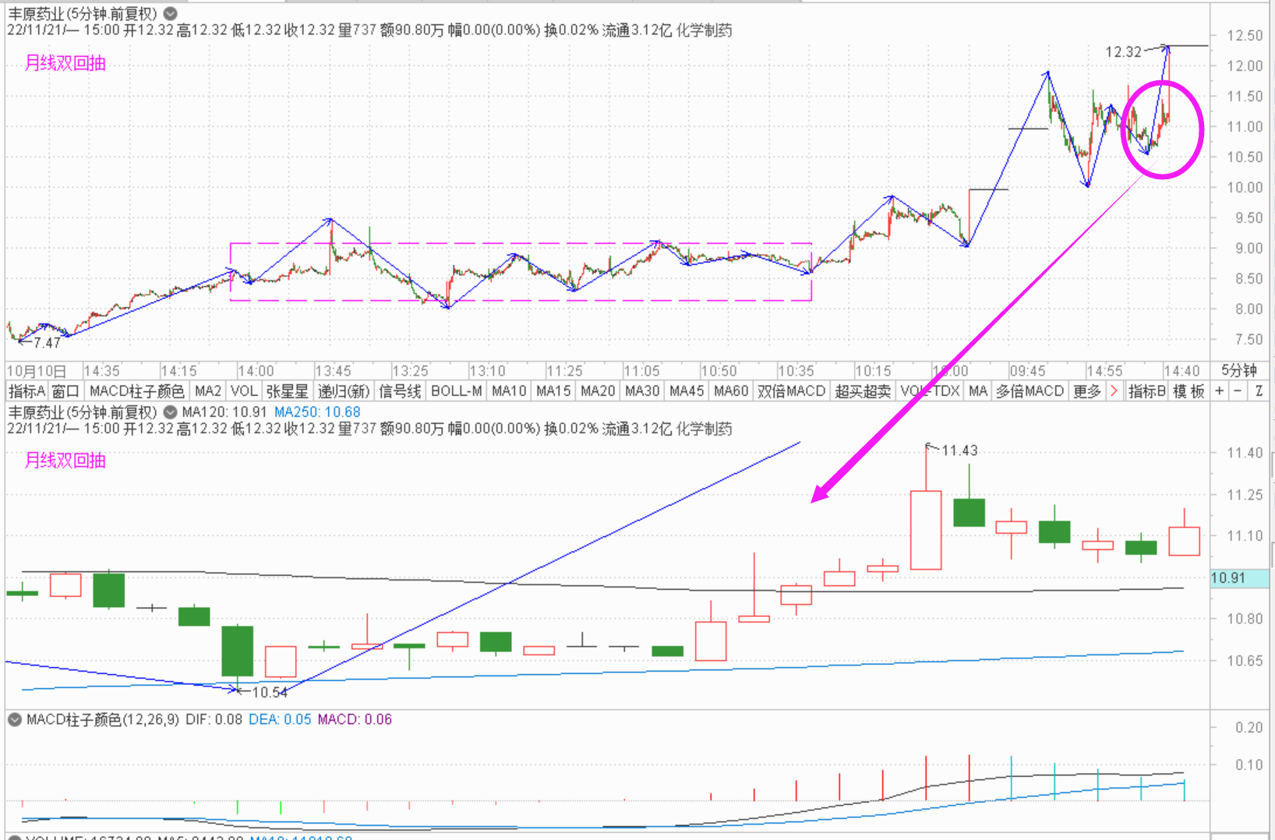The height and width of the screenshot is (840, 1275).
Task: Switch to VOL-TDX indicator tab
Action: point(931,391)
